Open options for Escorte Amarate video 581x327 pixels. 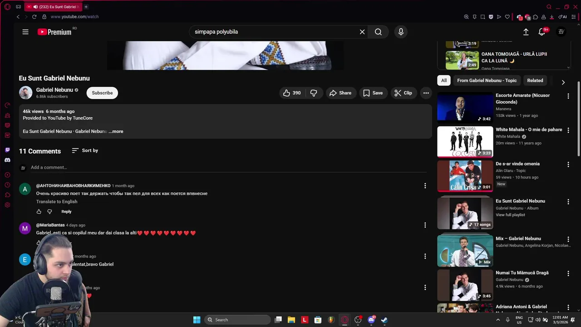(x=568, y=96)
